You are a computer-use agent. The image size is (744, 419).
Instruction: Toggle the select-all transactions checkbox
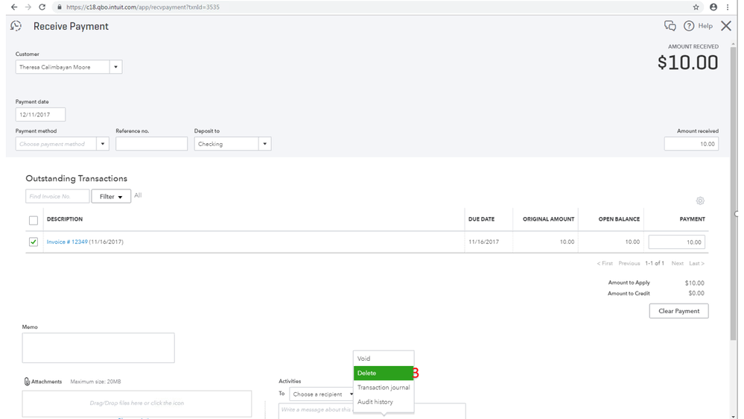pyautogui.click(x=34, y=221)
